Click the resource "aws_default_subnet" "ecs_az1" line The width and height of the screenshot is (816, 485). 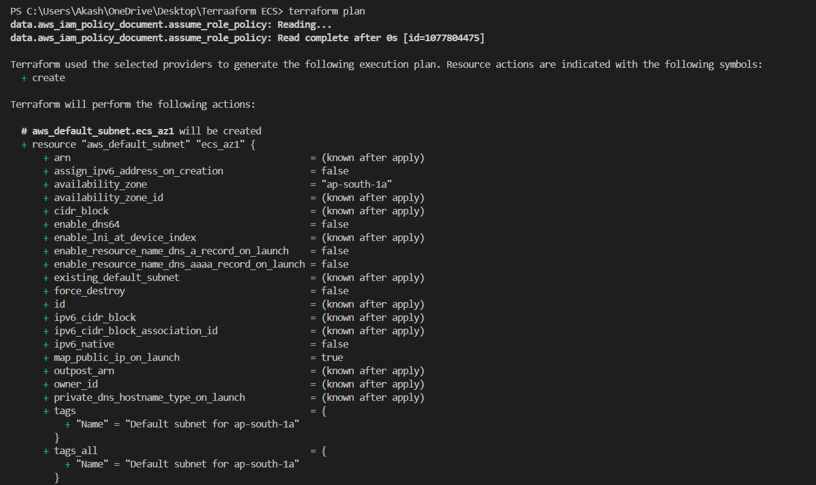(138, 144)
